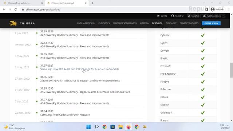Close the ChimeraTool webshop tab
This screenshot has width=233, height=131.
(42, 3)
